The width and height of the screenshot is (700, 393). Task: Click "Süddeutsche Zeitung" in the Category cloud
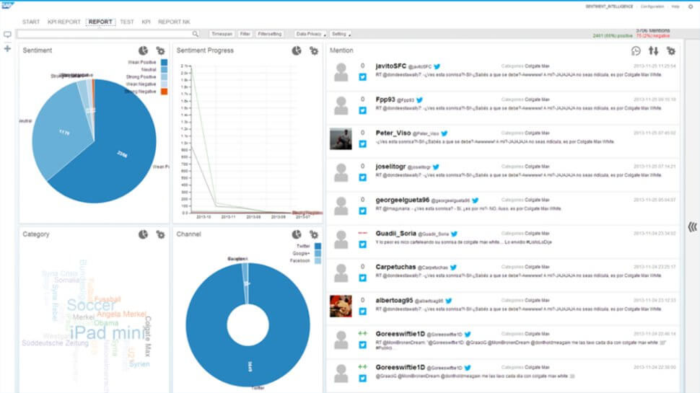click(x=56, y=343)
